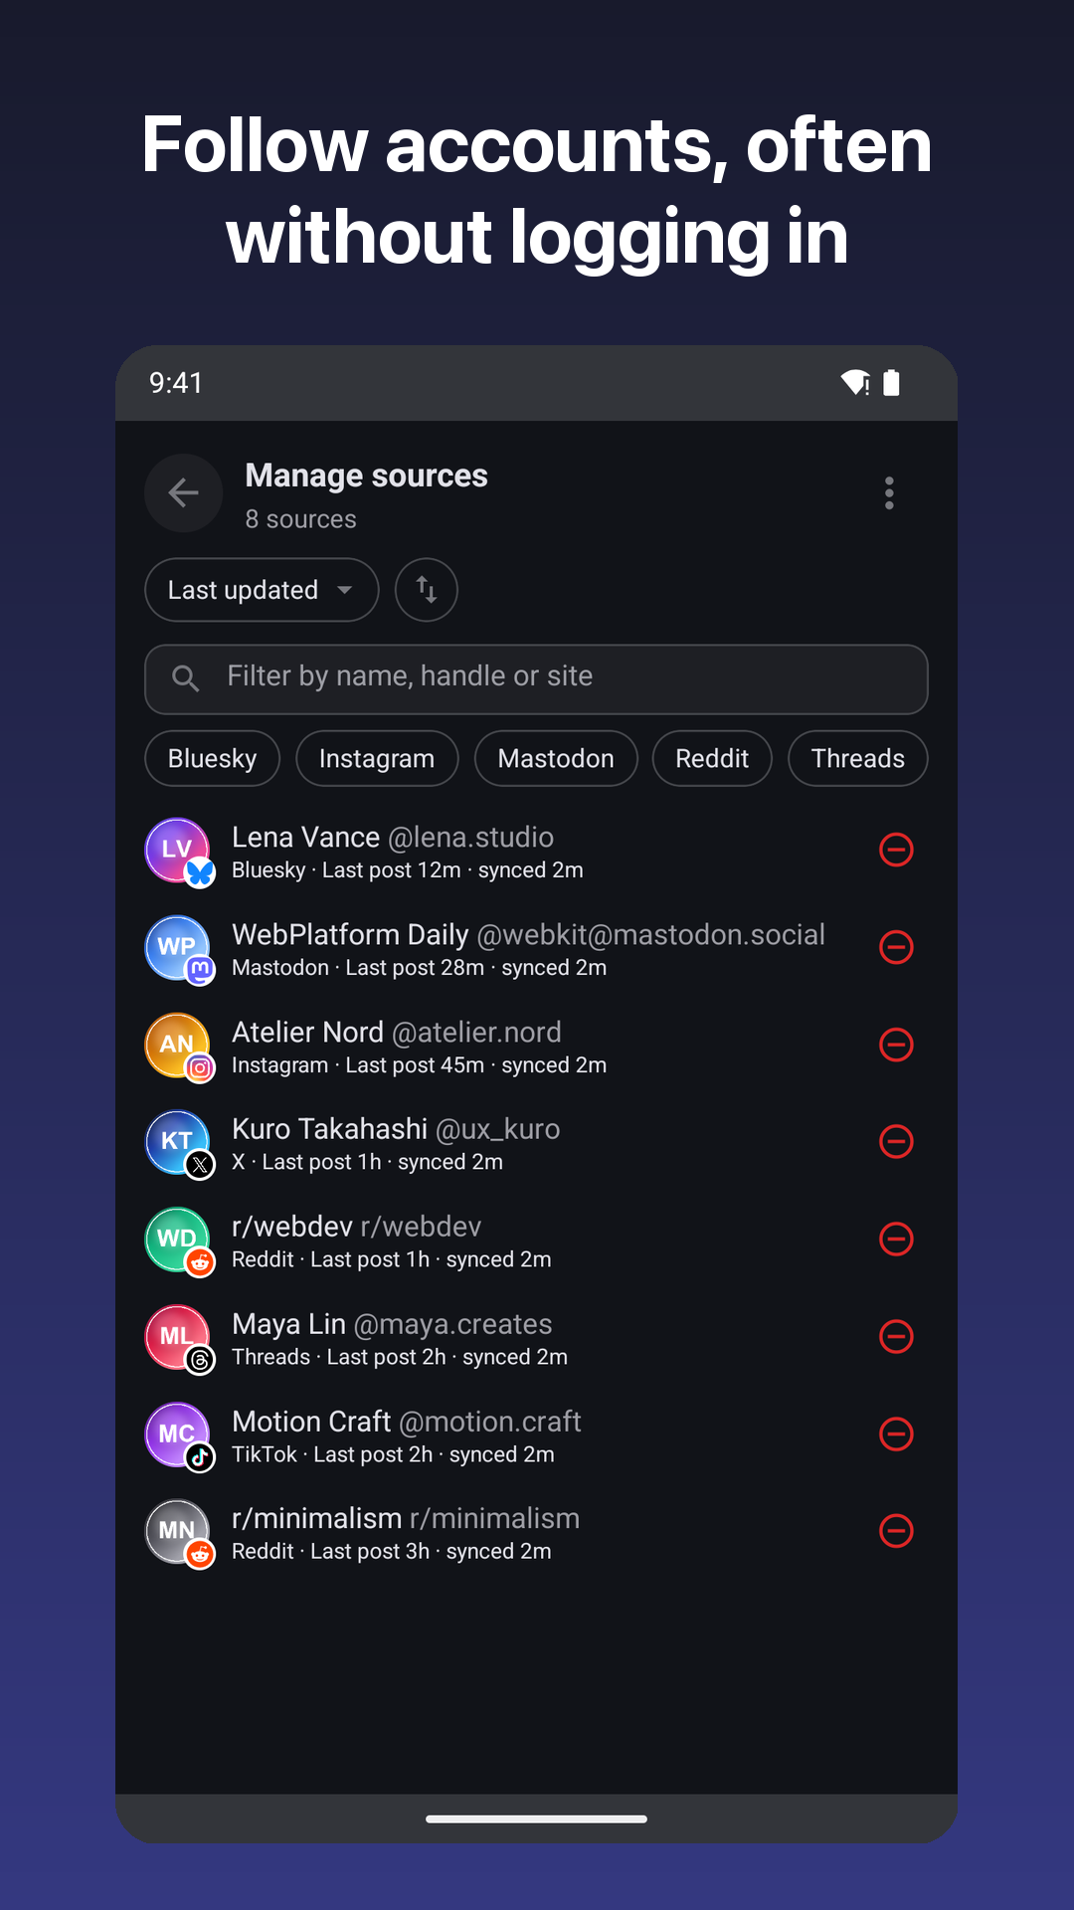Tap the 8 sources count

(x=300, y=519)
